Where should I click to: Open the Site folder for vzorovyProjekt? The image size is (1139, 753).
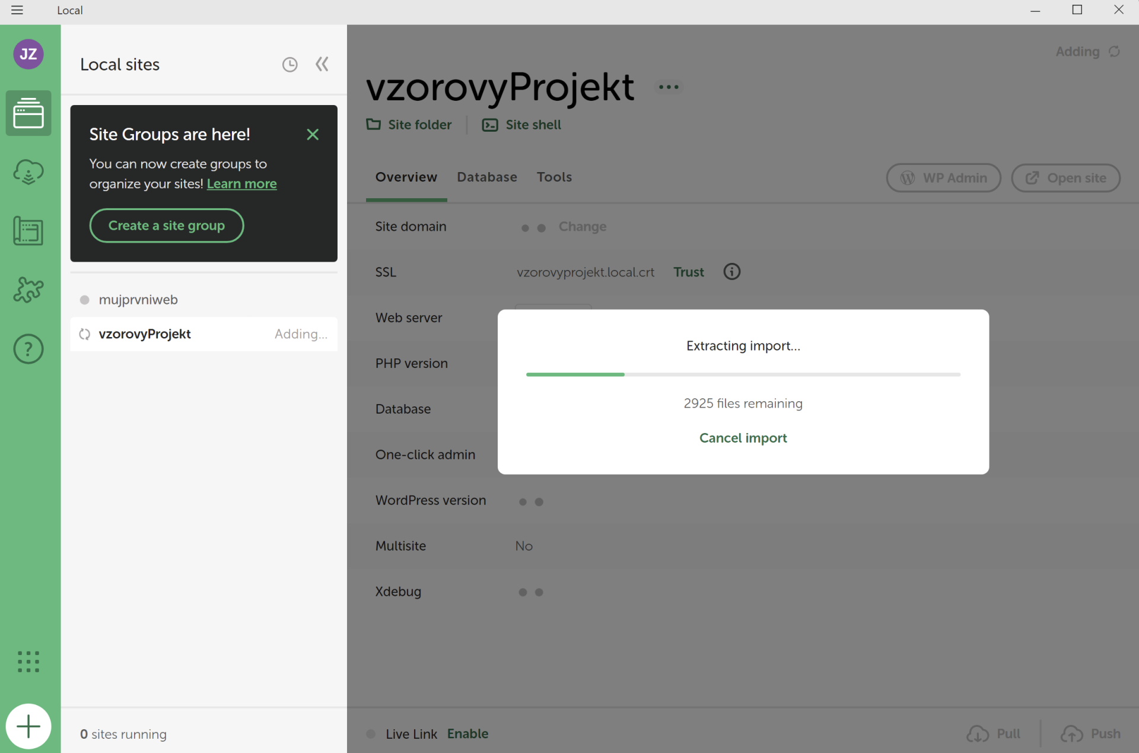pos(409,125)
